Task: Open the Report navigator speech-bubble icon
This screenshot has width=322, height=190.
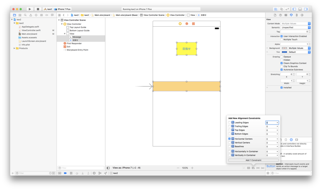Action: click(52, 15)
